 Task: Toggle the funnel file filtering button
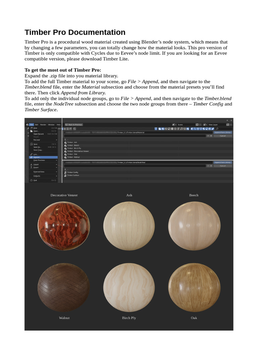(x=156, y=129)
